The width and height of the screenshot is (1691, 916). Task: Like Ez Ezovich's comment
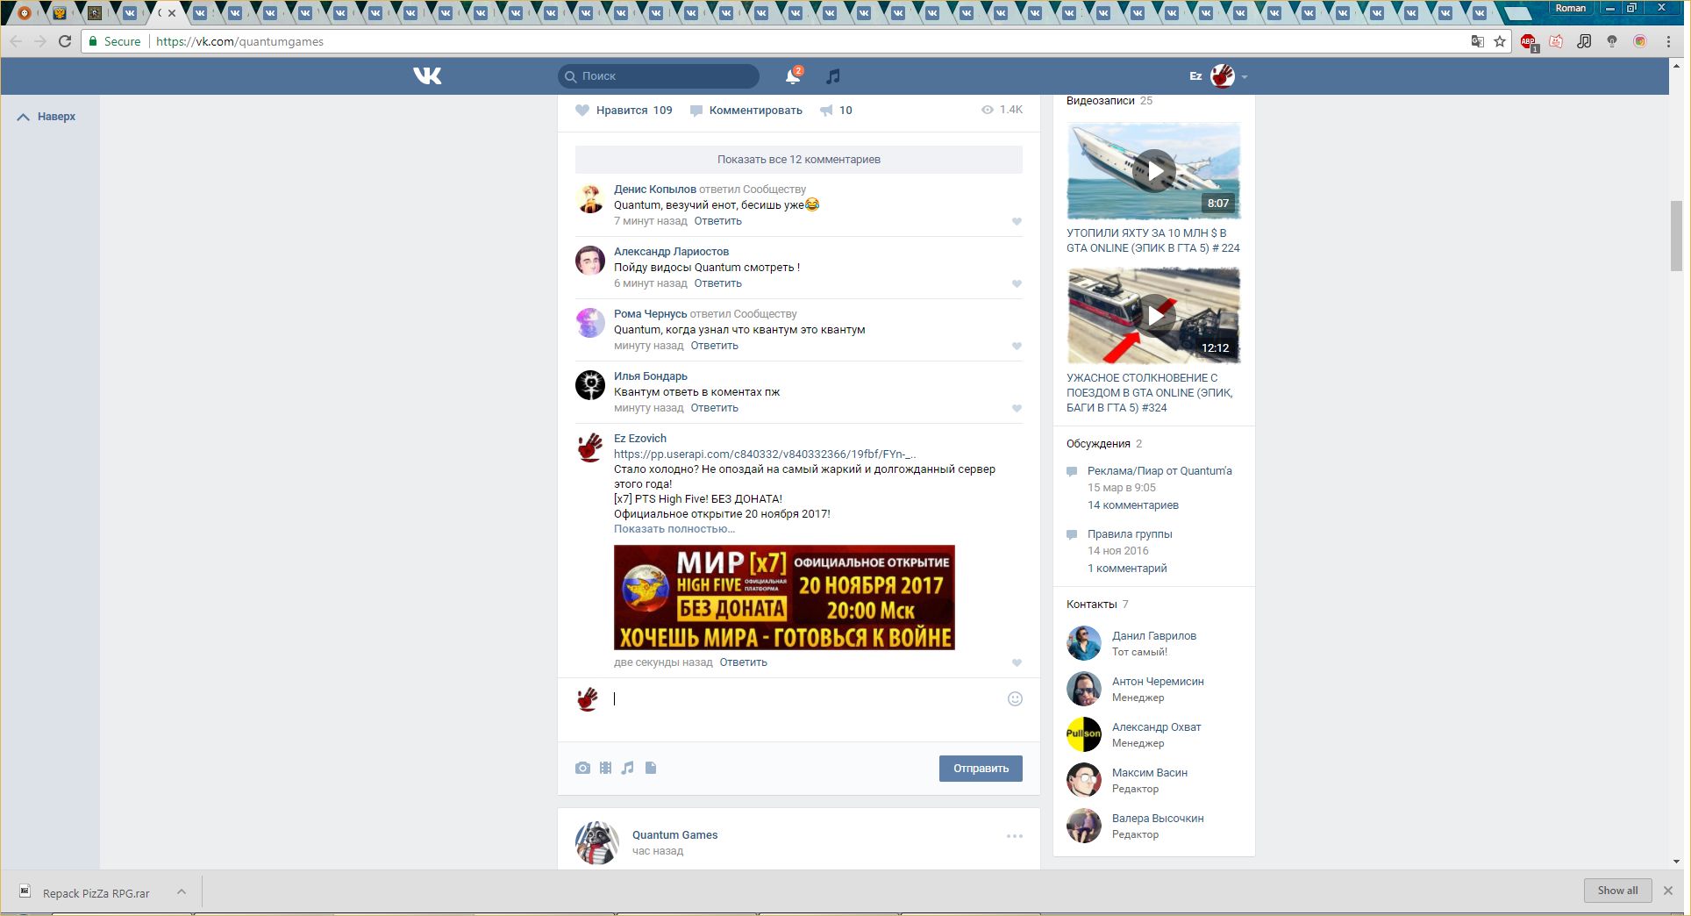point(1017,663)
